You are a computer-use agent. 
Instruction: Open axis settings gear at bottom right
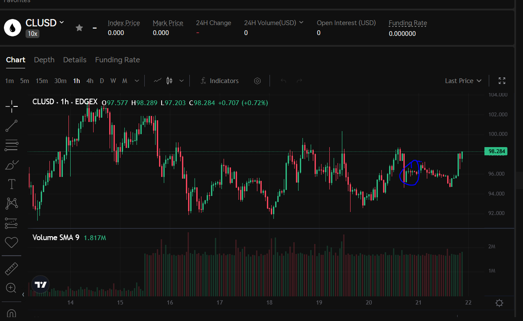[x=499, y=303]
